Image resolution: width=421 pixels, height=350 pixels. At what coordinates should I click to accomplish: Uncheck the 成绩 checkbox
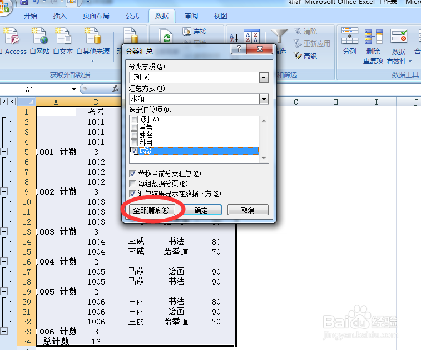click(x=134, y=151)
